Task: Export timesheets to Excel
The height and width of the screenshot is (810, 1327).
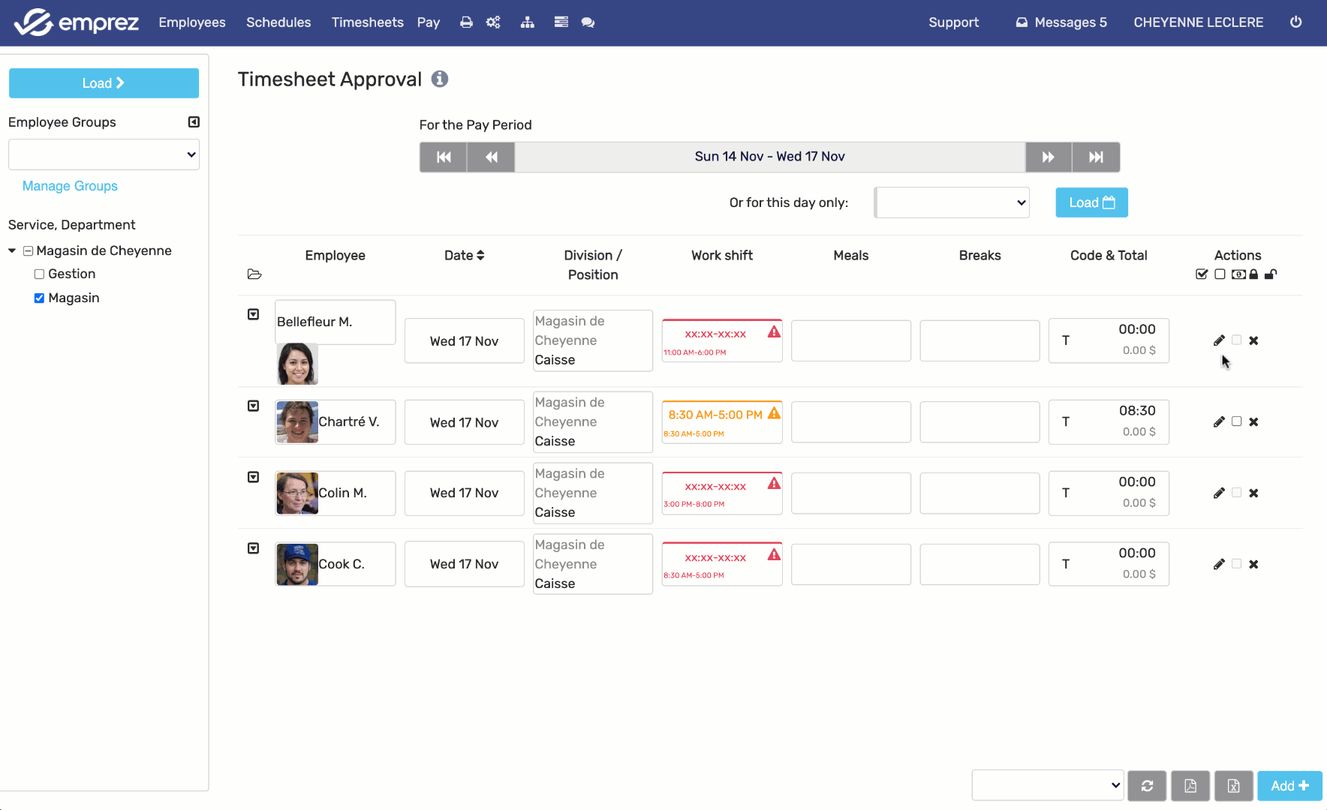Action: pyautogui.click(x=1234, y=786)
